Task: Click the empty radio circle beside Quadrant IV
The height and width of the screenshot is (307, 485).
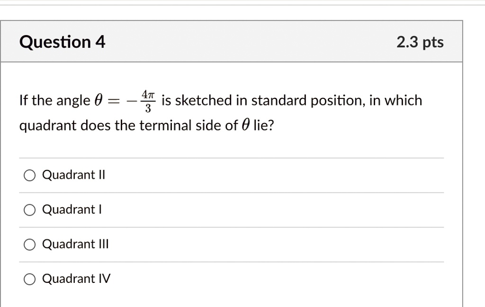Action: (x=29, y=279)
